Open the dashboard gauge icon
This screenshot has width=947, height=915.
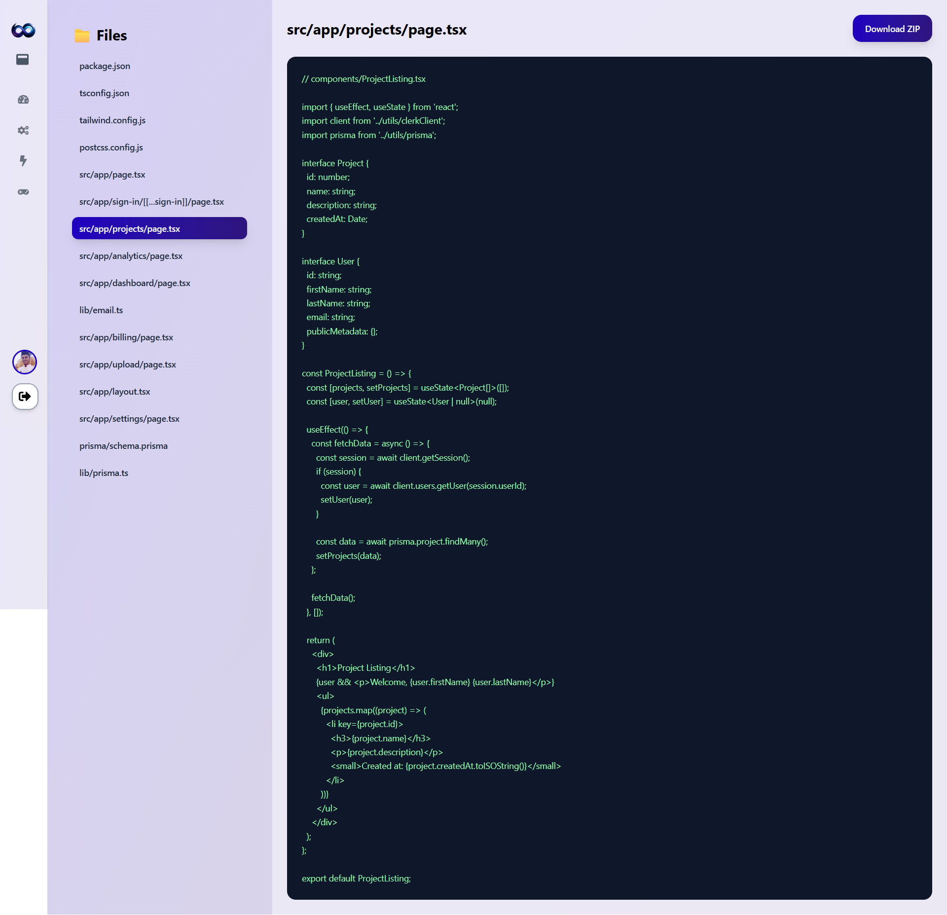[23, 100]
